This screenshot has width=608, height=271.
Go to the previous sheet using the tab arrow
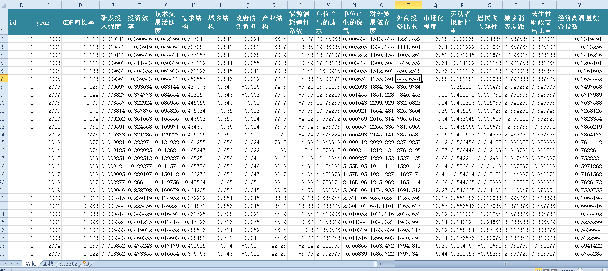click(x=6, y=264)
